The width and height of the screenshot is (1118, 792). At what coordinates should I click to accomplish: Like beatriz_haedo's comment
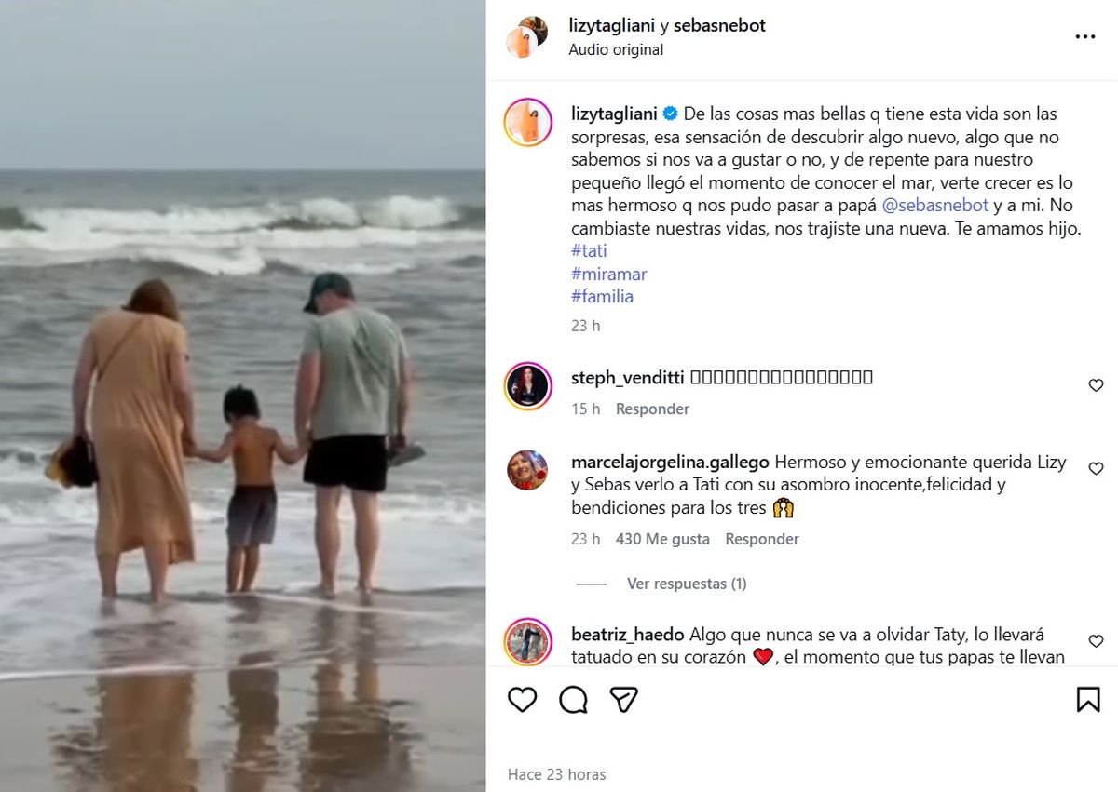(x=1096, y=641)
